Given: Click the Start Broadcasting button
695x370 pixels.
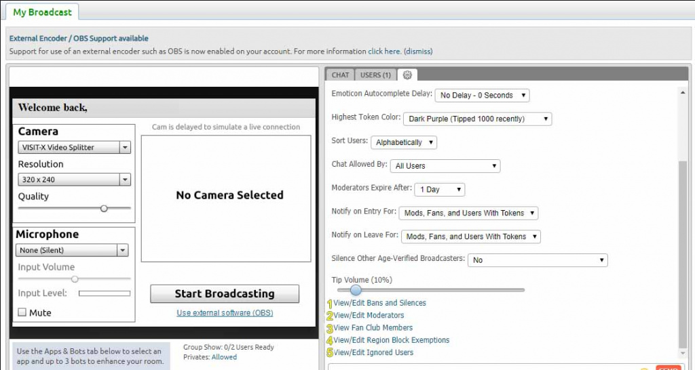Looking at the screenshot, I should [225, 293].
